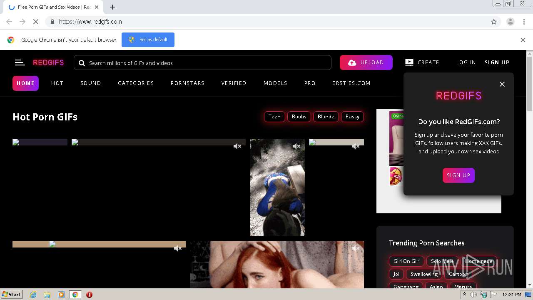Click the UPLOAD button
The width and height of the screenshot is (533, 300).
(366, 62)
